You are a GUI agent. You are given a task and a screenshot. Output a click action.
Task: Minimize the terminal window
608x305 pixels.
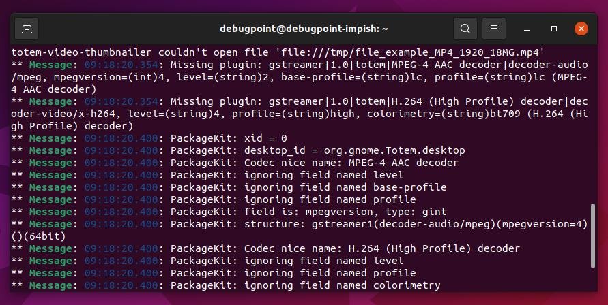527,29
